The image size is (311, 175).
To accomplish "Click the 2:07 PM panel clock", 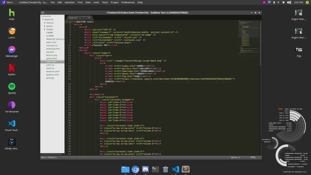I will tap(298, 2).
